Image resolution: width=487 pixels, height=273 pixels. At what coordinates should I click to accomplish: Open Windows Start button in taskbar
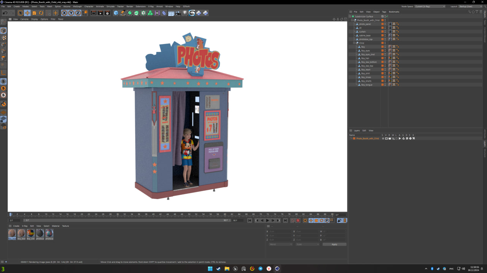[x=210, y=269]
